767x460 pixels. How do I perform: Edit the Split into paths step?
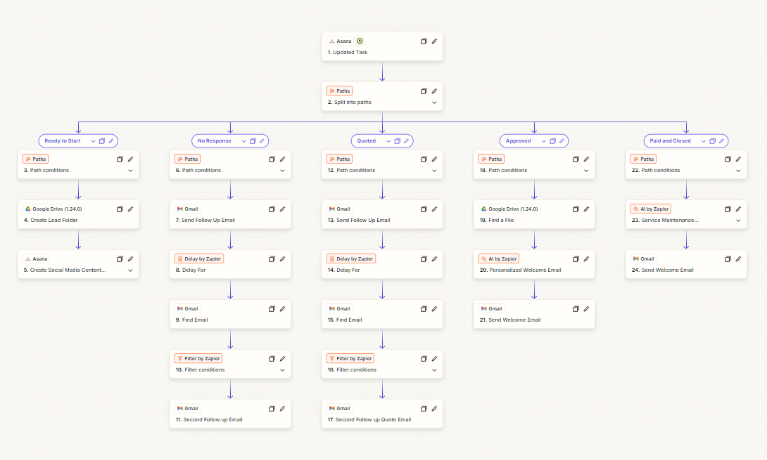pos(434,91)
